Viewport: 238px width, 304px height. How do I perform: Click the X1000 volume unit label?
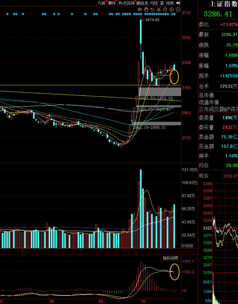[187, 246]
